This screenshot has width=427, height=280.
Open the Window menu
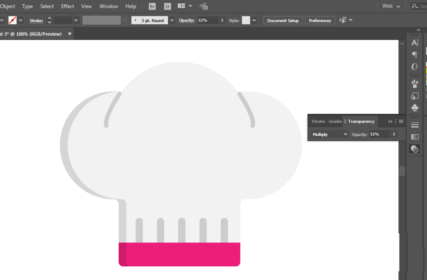pos(108,6)
